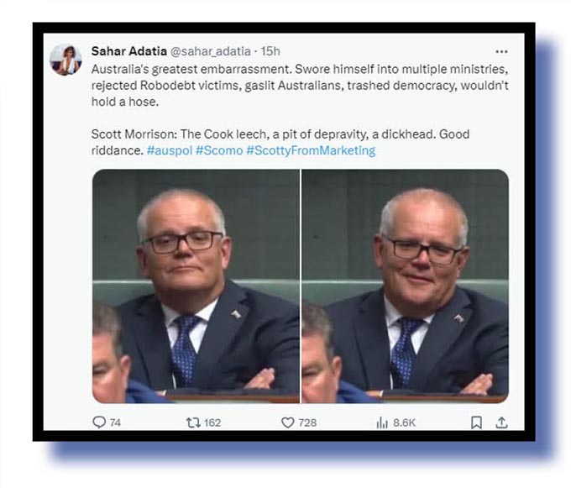Click the retweet icon showing 162

coord(193,422)
